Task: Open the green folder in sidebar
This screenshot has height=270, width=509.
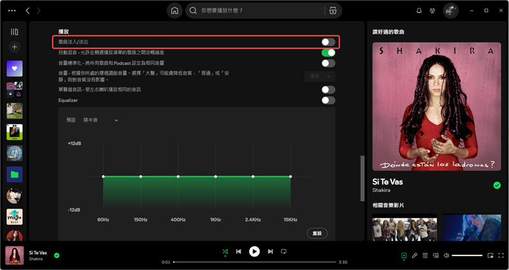Action: [x=15, y=174]
